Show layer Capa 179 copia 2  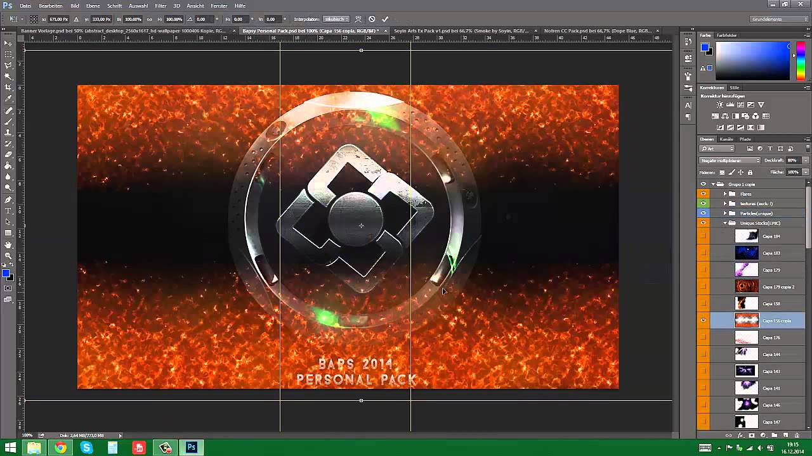pos(703,287)
